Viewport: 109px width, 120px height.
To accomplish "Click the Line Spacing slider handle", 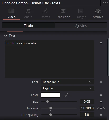I will tap(51, 115).
